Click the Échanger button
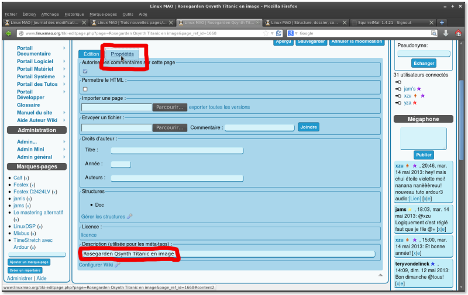The height and width of the screenshot is (295, 468). pos(424,63)
